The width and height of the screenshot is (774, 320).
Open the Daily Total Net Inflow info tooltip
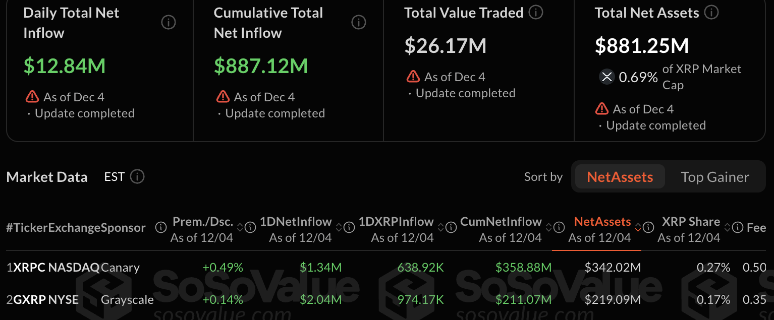[x=169, y=22]
